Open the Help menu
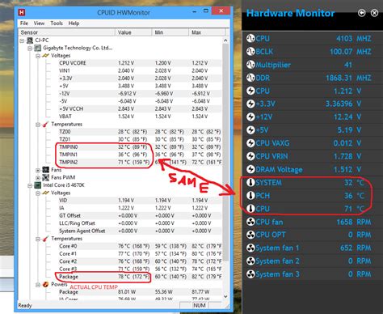The width and height of the screenshot is (383, 314). [x=74, y=23]
